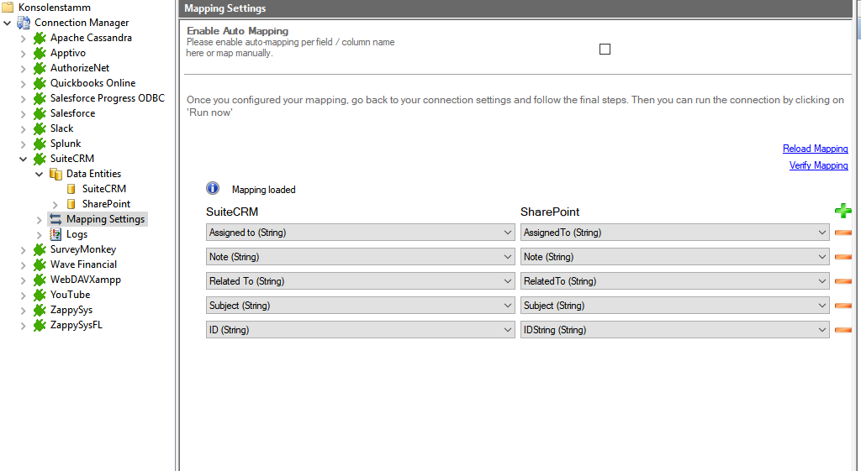Enable the Auto Mapping checkbox
The height and width of the screenshot is (471, 861).
605,50
